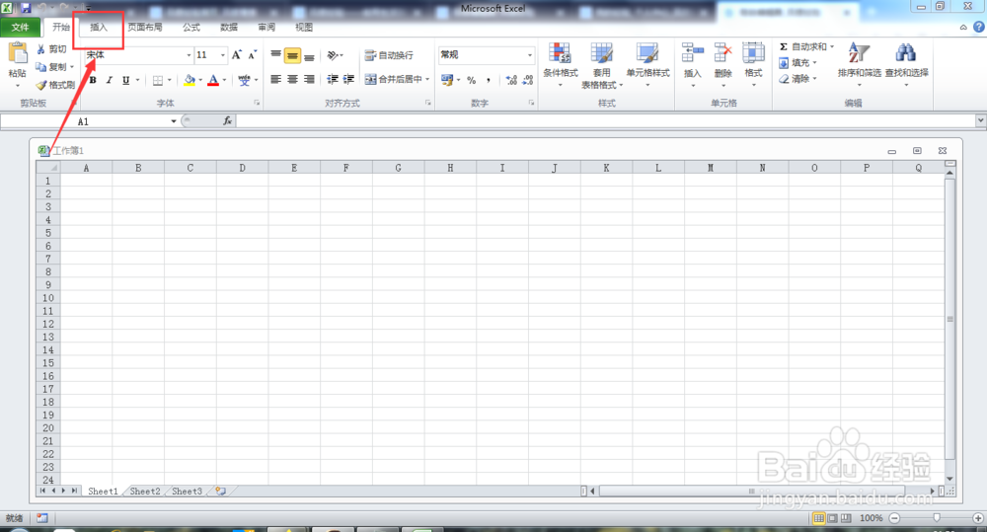
Task: Click the Save icon in quick access toolbar
Action: (x=26, y=8)
